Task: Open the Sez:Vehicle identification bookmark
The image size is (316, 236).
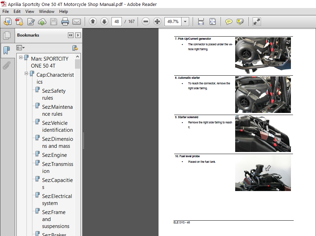Action: pos(57,127)
